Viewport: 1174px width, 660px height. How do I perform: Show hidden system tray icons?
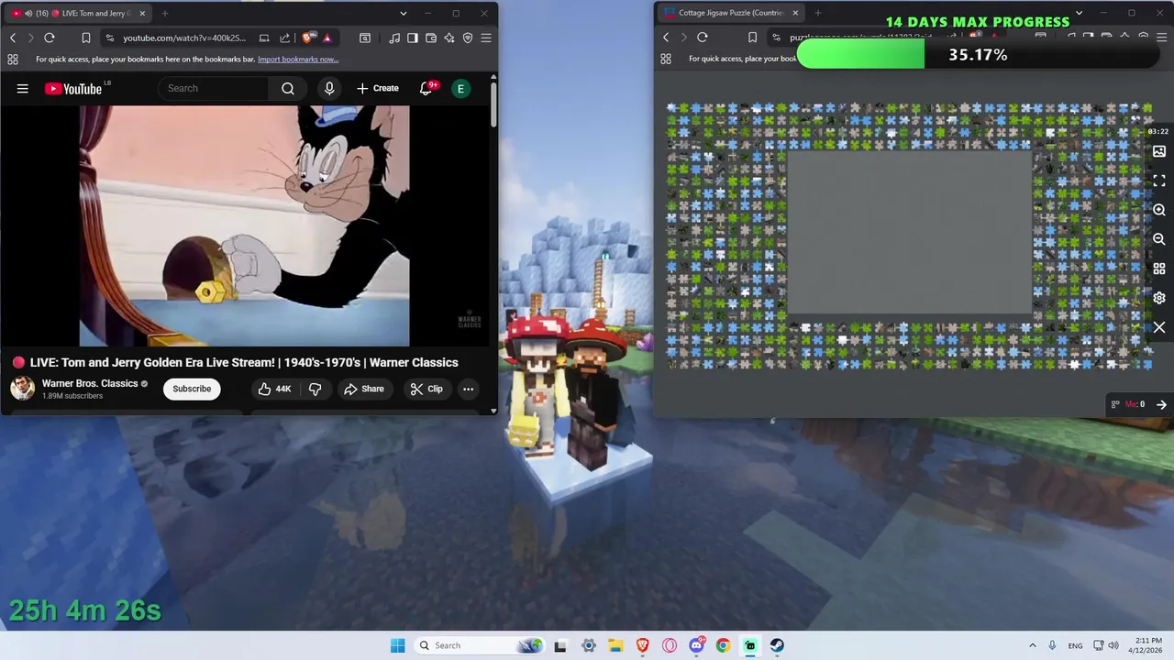point(1033,645)
